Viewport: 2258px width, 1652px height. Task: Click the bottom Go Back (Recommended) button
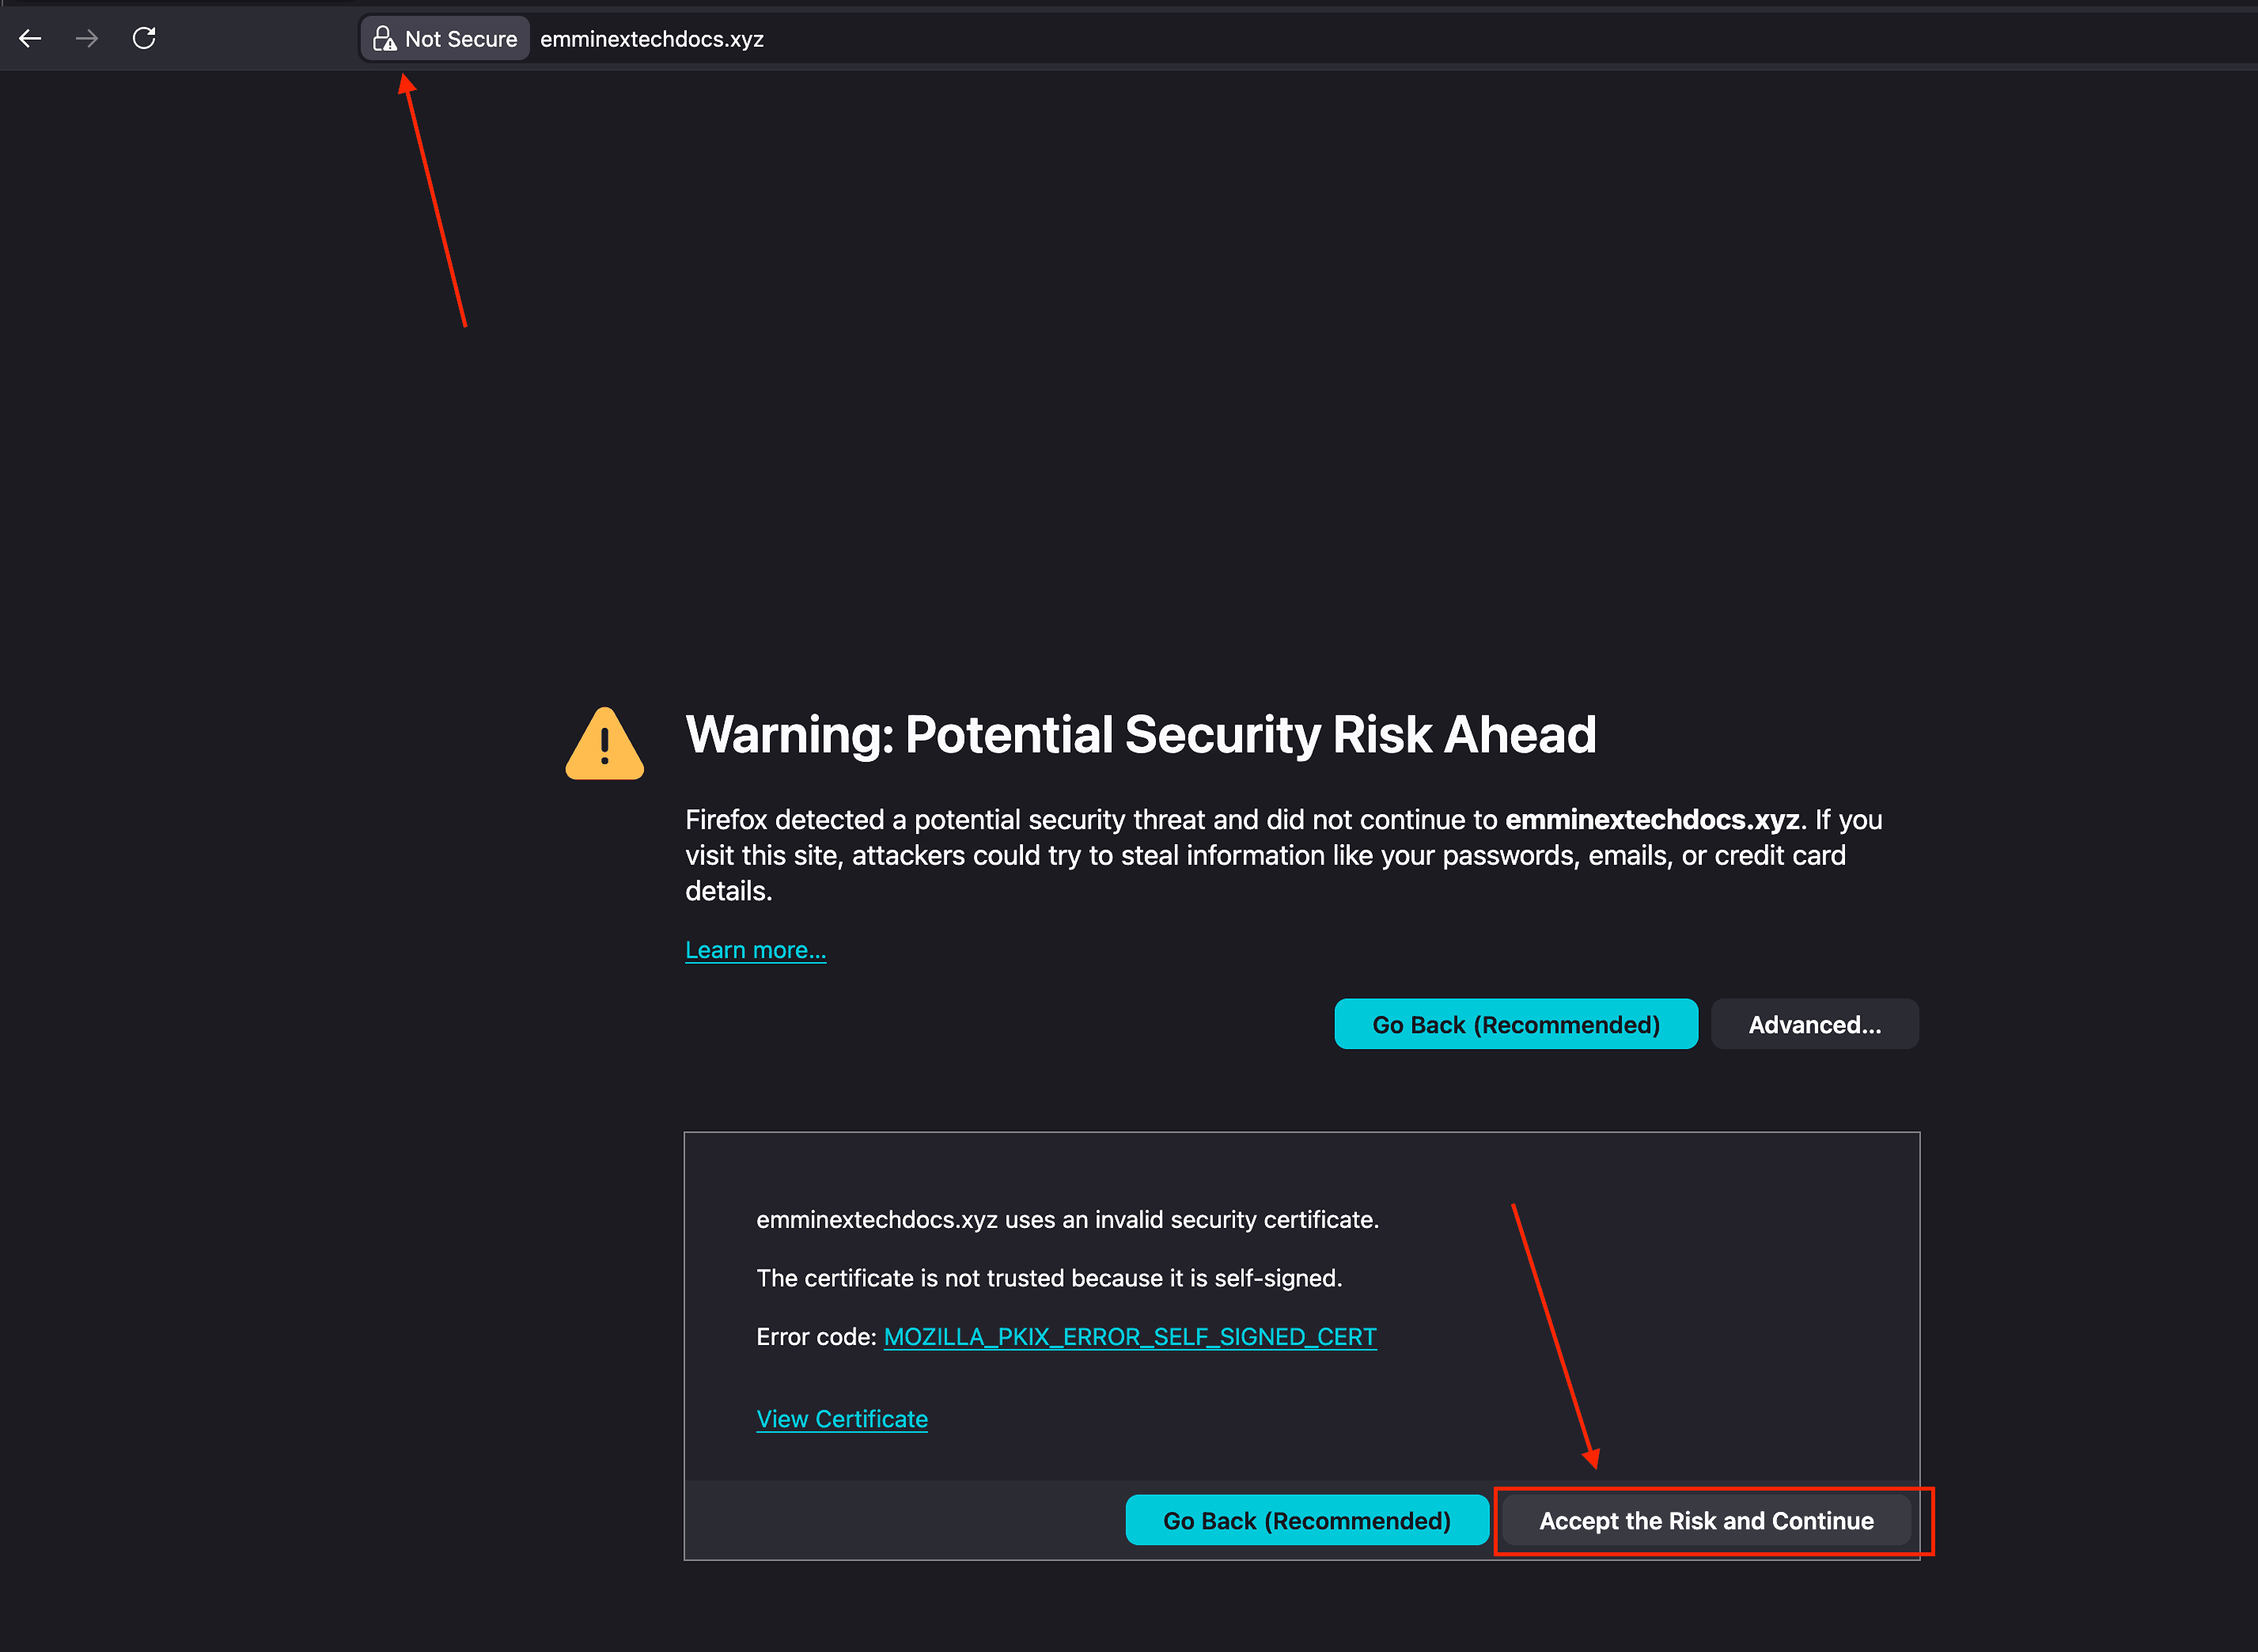(1306, 1520)
